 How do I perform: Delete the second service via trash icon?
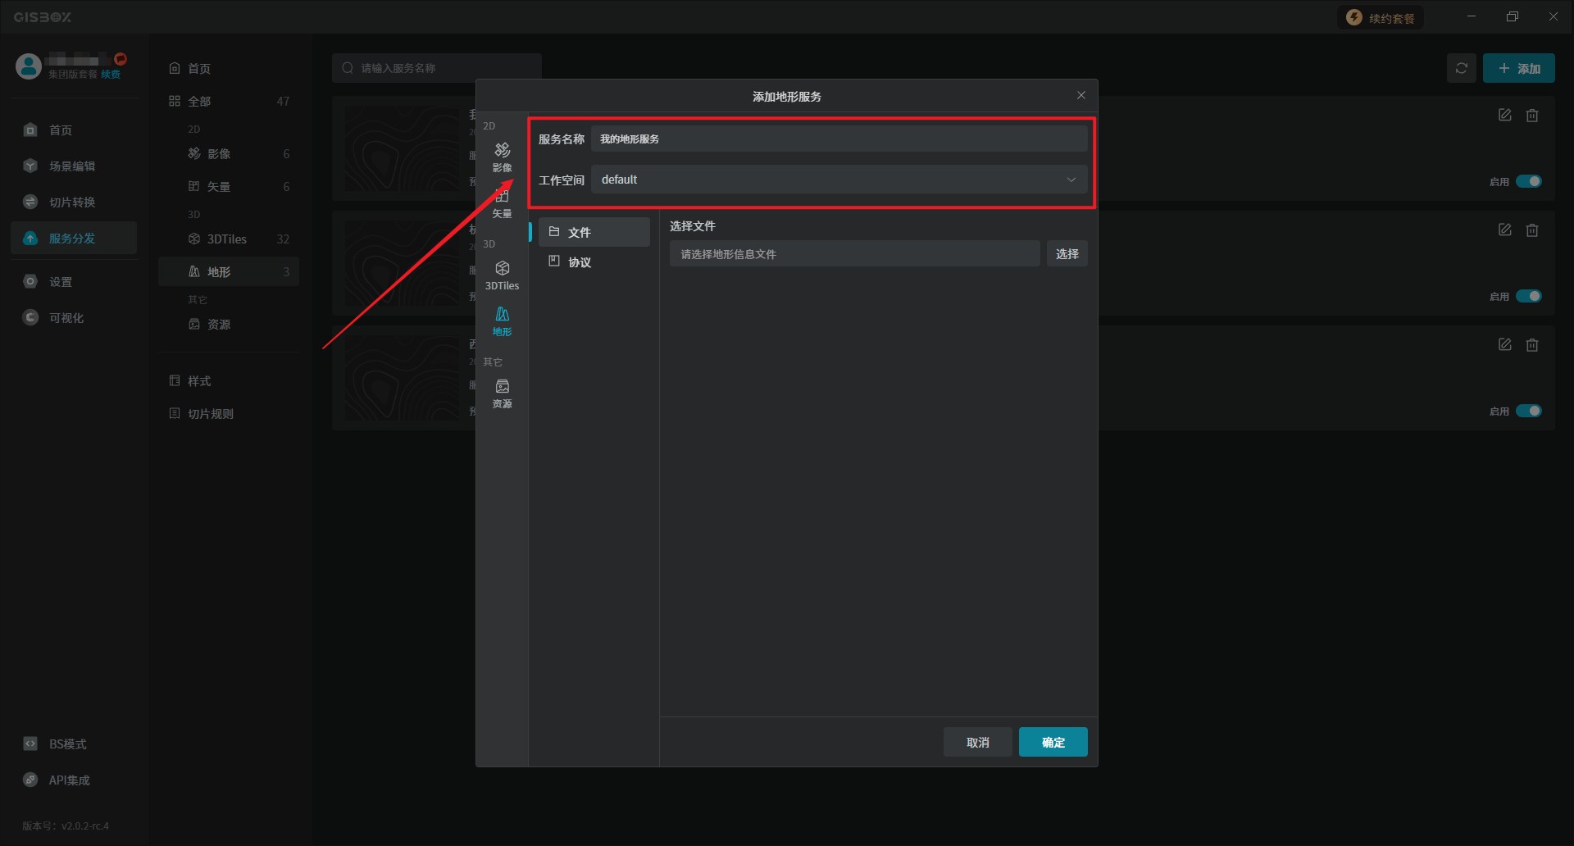click(x=1531, y=230)
